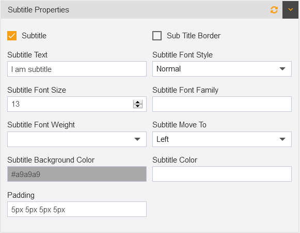
Task: Click the orange refresh icon in header
Action: point(274,10)
